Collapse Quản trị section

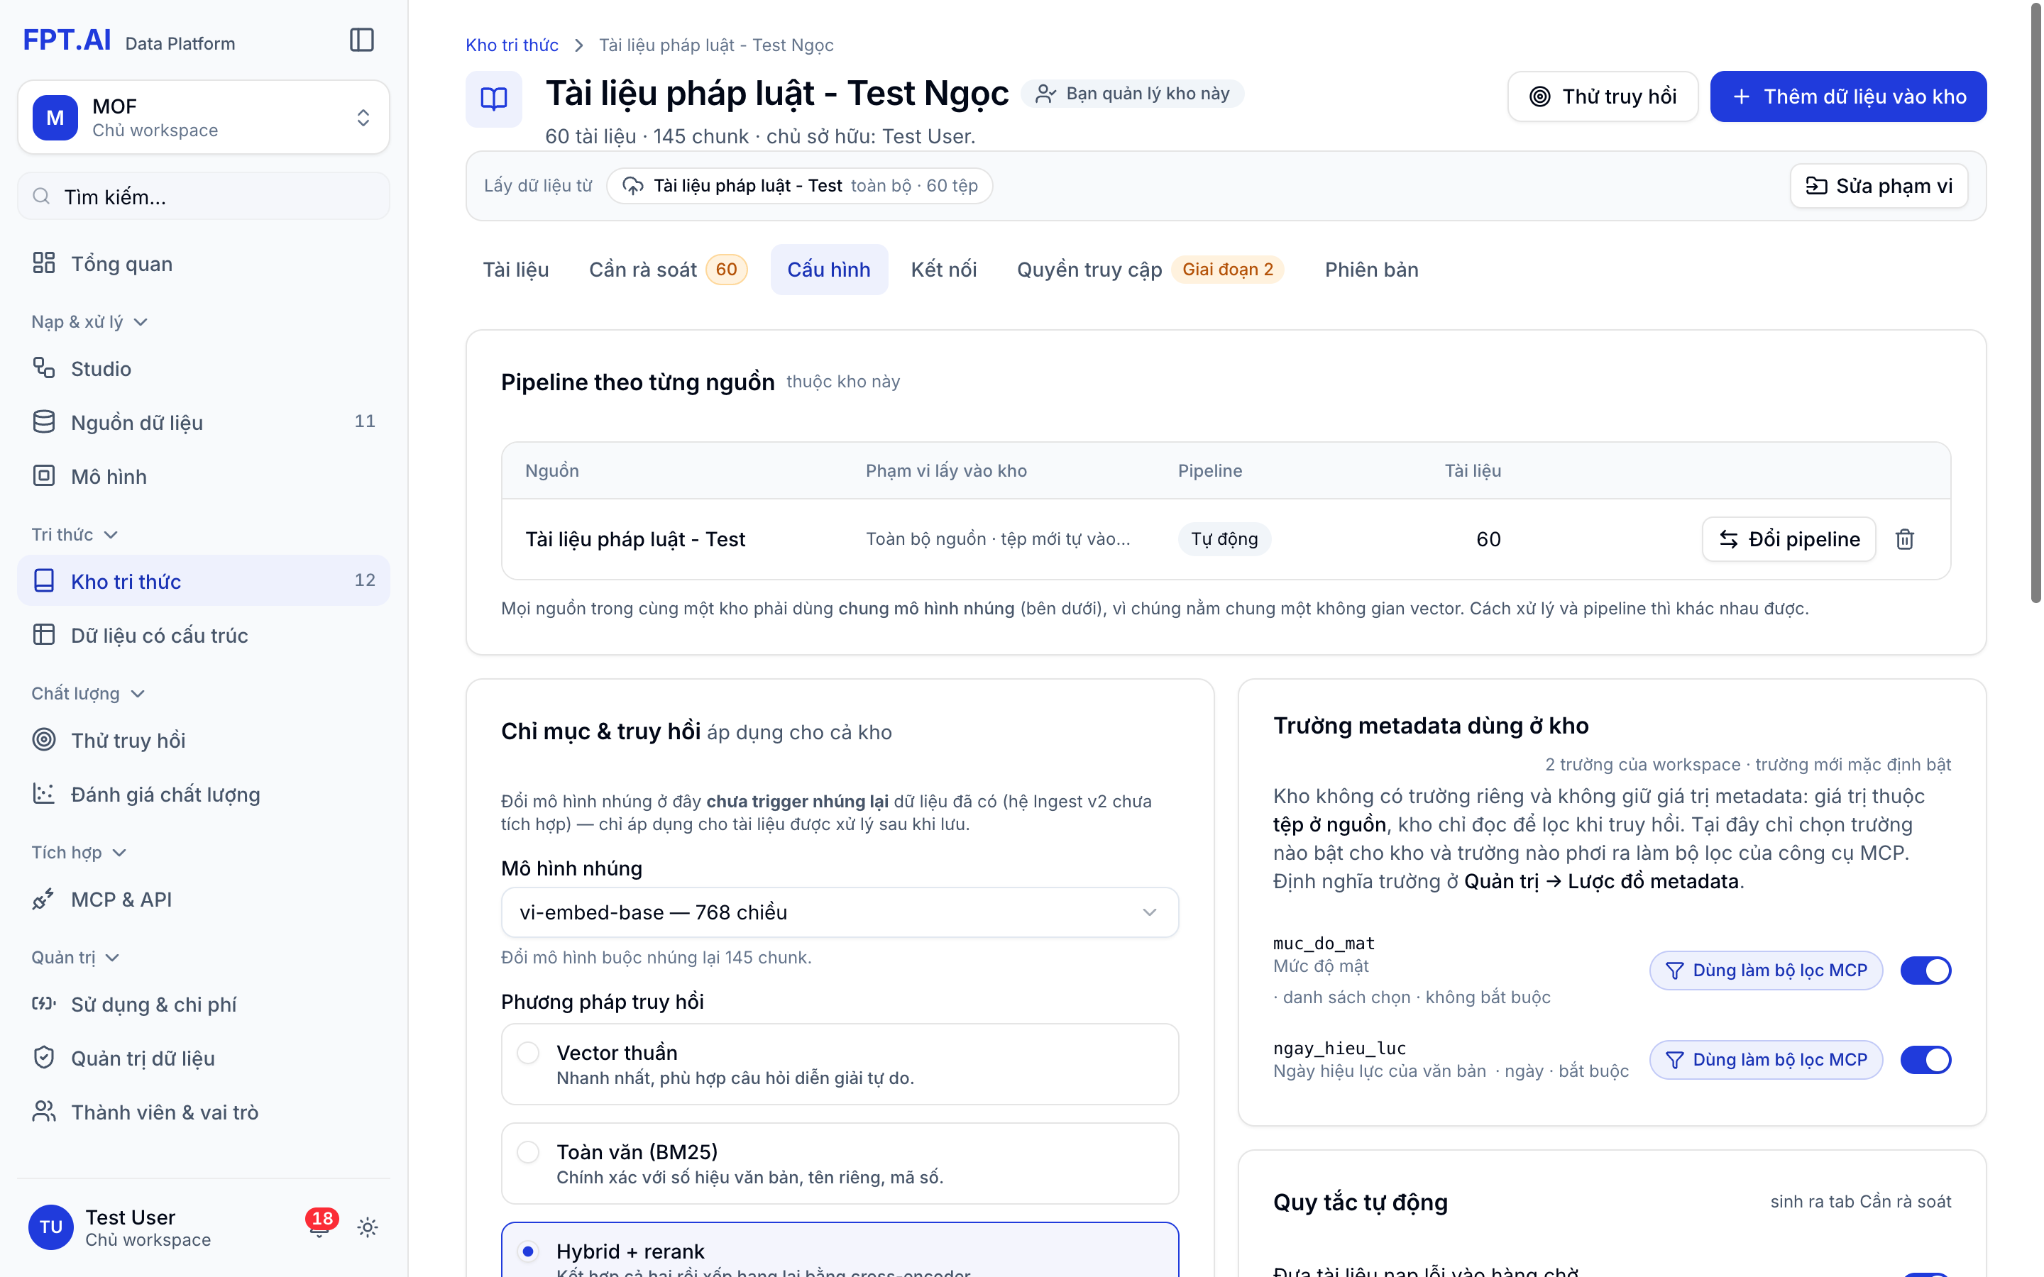[75, 957]
